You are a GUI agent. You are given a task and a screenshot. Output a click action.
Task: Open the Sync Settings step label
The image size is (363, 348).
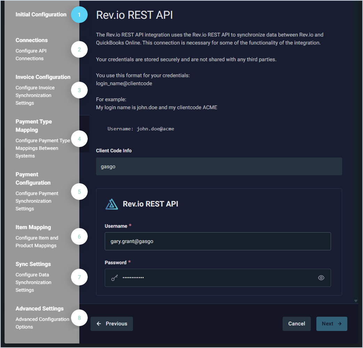coord(33,264)
